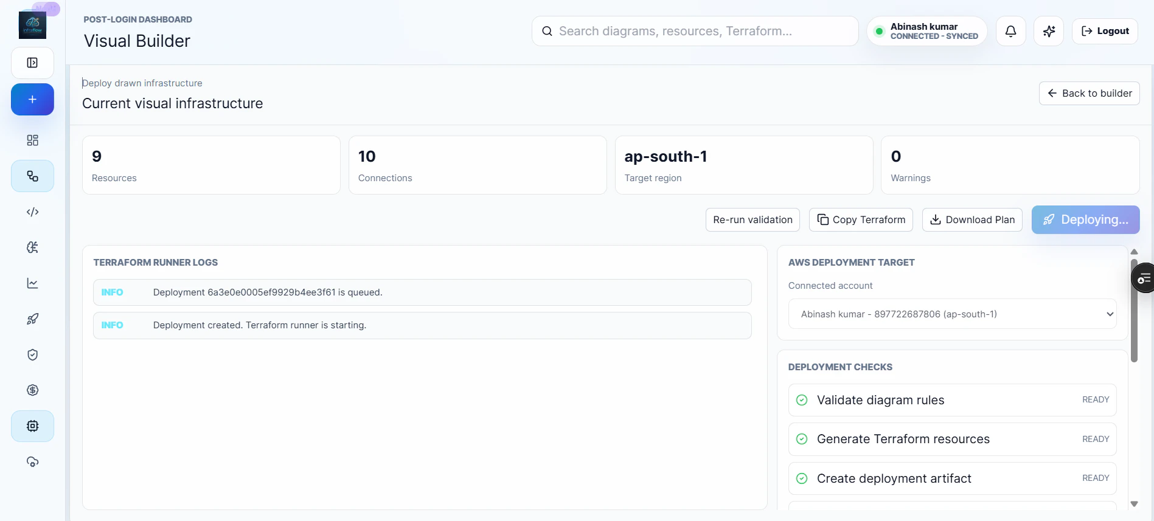The width and height of the screenshot is (1154, 521).
Task: Click the 'Create deployment artifact' check text
Action: [894, 478]
